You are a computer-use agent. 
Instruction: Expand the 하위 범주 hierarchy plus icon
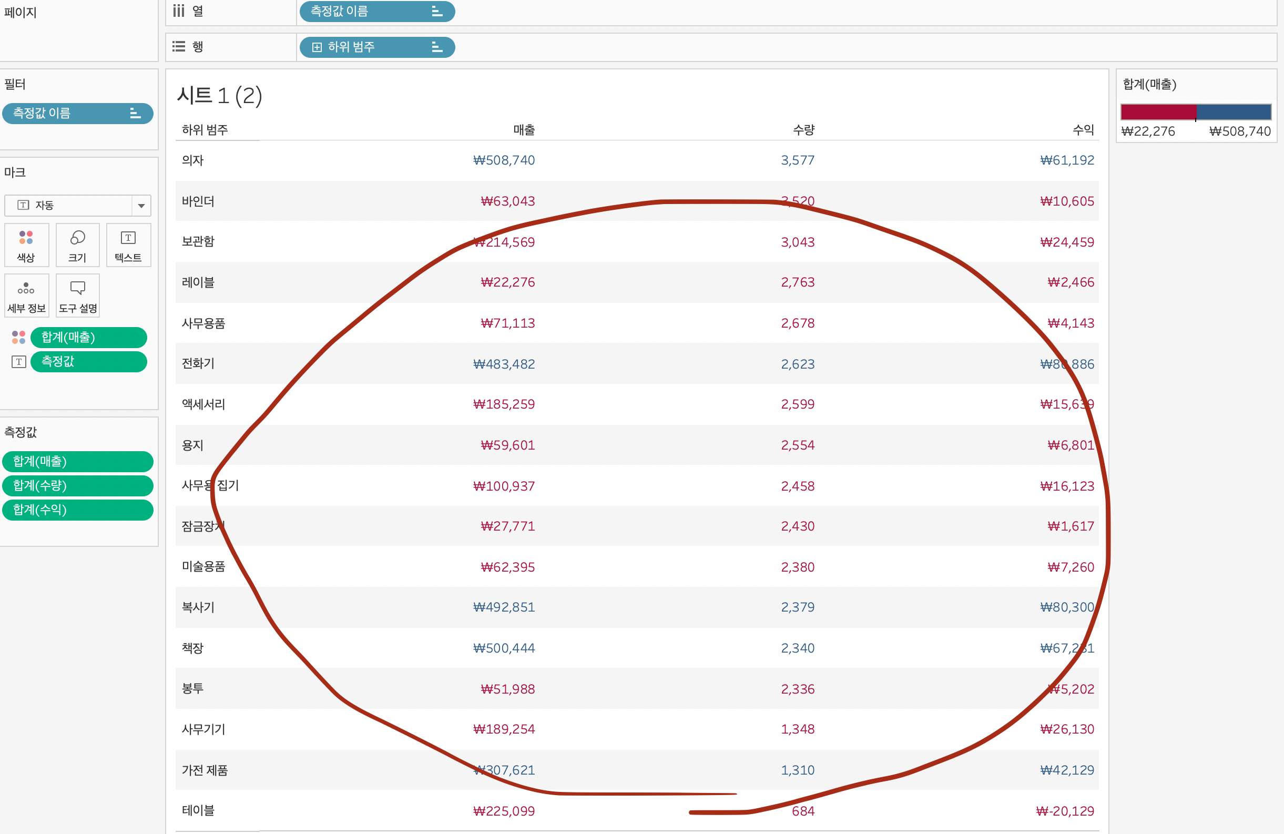pos(317,47)
